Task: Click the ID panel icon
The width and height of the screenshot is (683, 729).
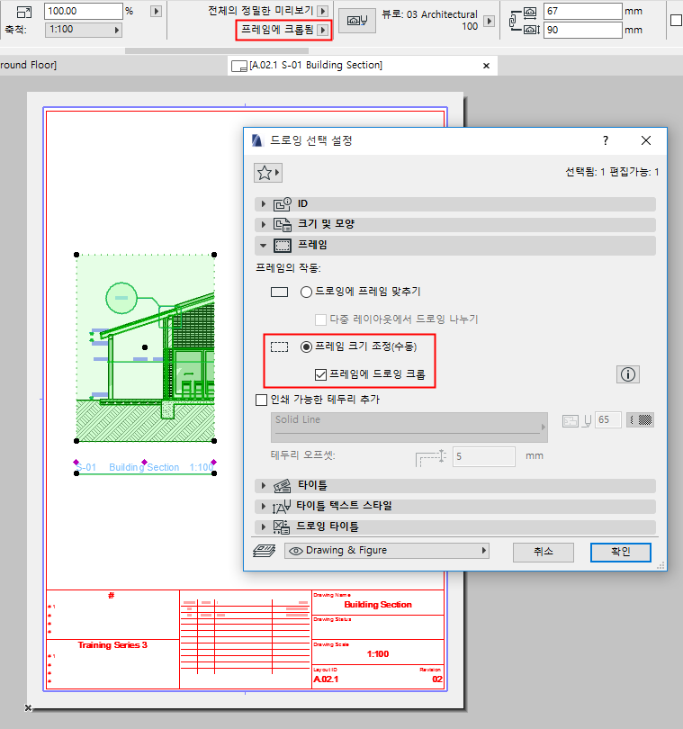Action: (283, 204)
